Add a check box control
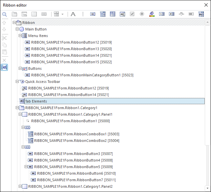Image resolution: width=211 pixels, height=192 pixels. tap(132, 14)
